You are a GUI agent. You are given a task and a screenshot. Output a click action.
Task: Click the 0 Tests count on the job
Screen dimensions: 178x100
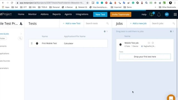[127, 46]
